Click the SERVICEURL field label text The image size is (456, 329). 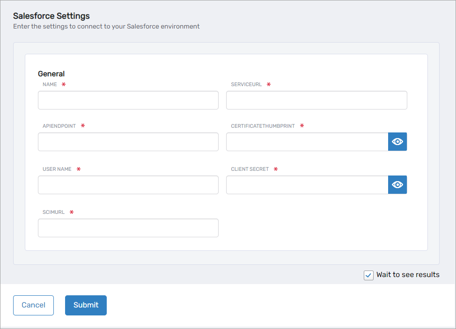pos(246,85)
